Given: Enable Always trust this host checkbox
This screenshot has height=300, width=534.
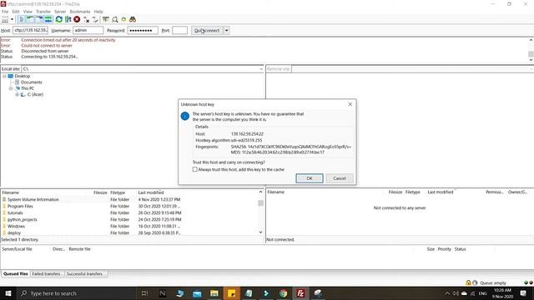Looking at the screenshot, I should (x=194, y=169).
